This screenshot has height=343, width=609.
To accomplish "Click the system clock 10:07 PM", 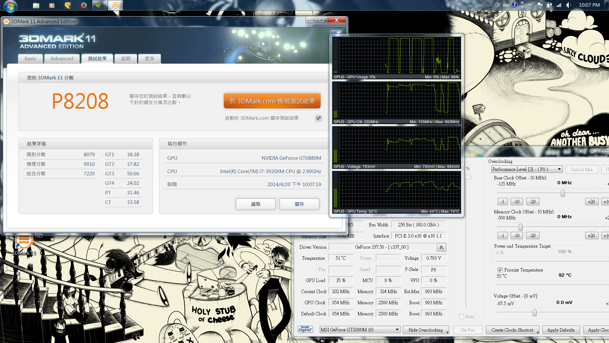I will tap(589, 5).
